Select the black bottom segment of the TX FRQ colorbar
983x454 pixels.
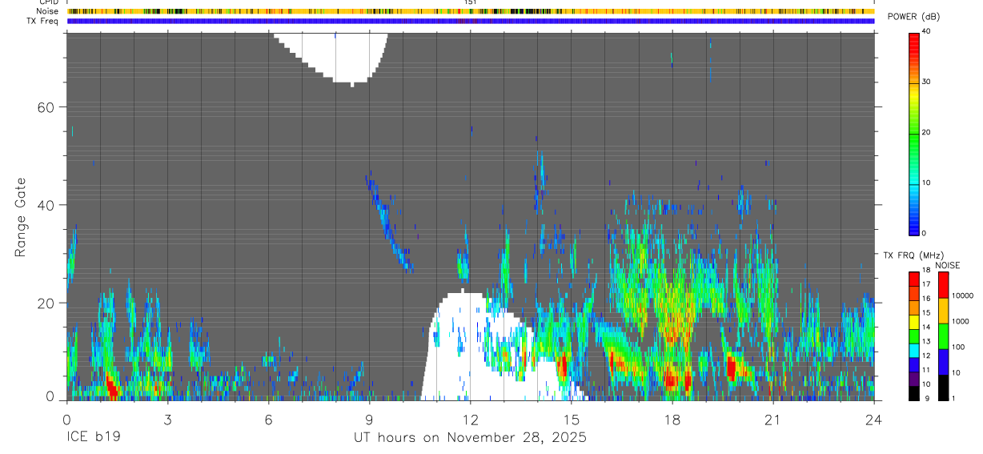[914, 393]
